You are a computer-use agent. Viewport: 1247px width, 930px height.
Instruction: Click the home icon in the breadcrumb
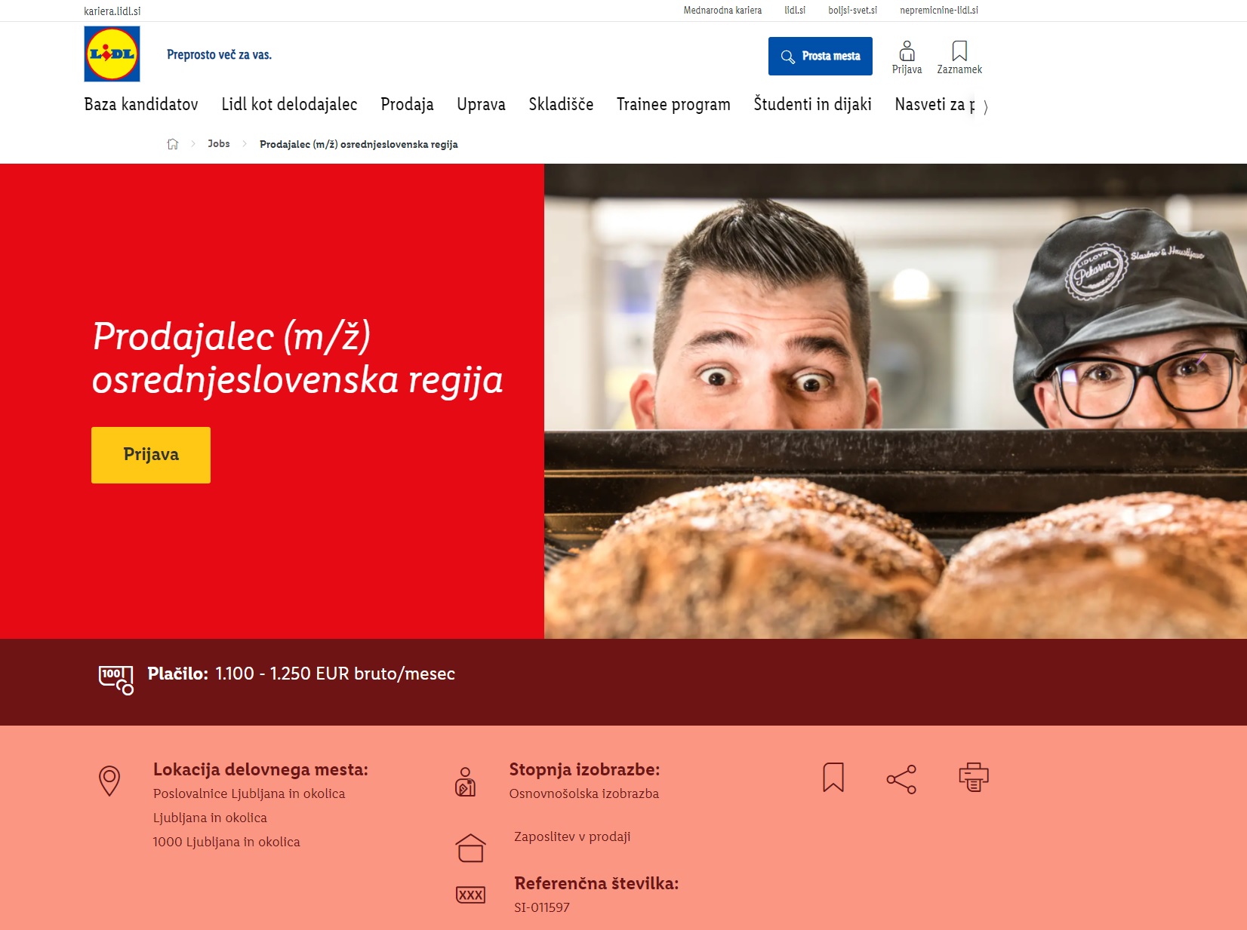(x=174, y=143)
